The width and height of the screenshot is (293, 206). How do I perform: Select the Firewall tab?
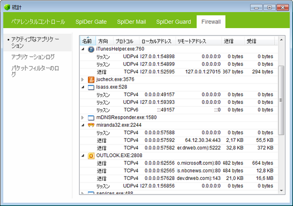(211, 22)
